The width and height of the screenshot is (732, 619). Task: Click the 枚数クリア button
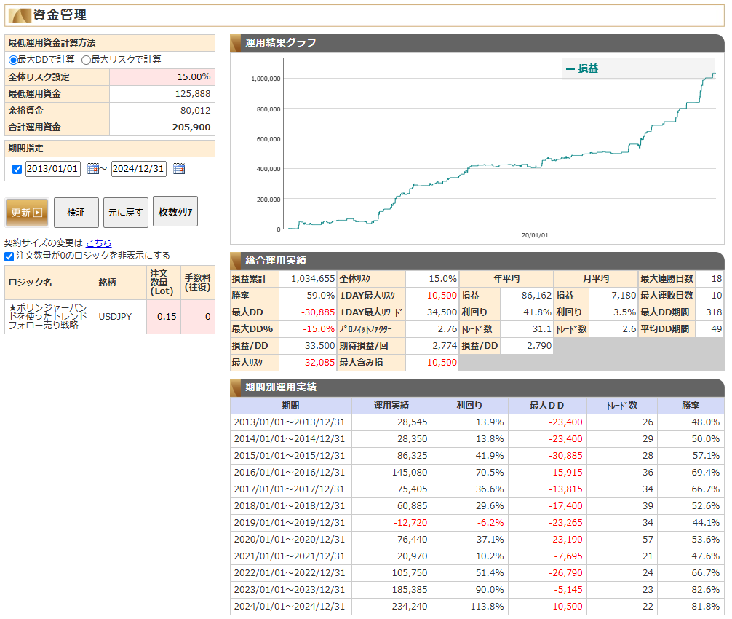coord(175,212)
